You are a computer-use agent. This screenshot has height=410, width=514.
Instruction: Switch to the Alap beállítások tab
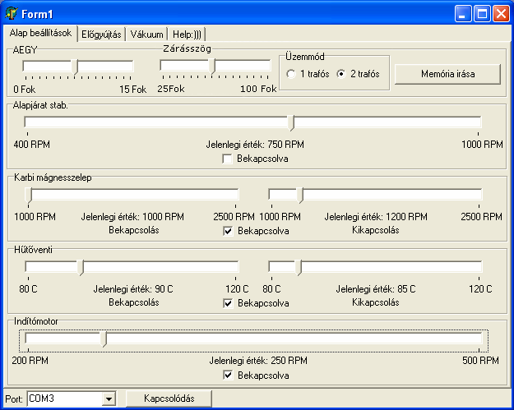point(40,33)
